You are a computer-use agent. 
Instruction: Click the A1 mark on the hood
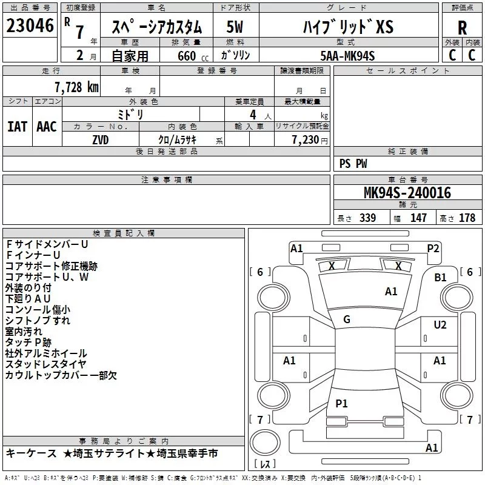pos(391,292)
